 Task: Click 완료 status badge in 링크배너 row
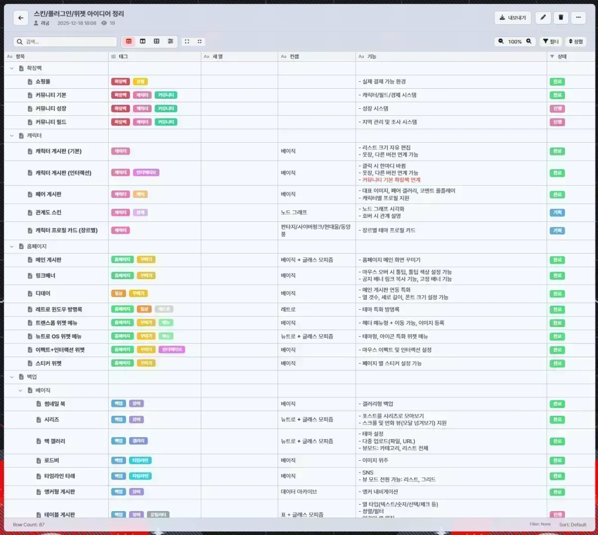coord(557,276)
